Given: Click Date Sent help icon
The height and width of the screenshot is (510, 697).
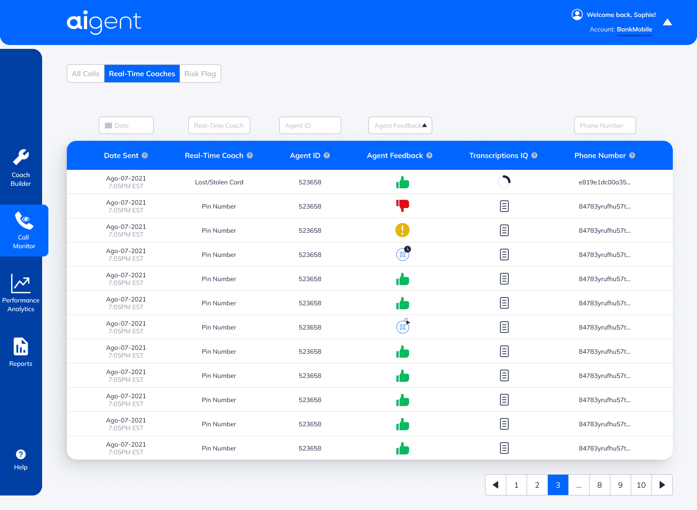Looking at the screenshot, I should (145, 155).
